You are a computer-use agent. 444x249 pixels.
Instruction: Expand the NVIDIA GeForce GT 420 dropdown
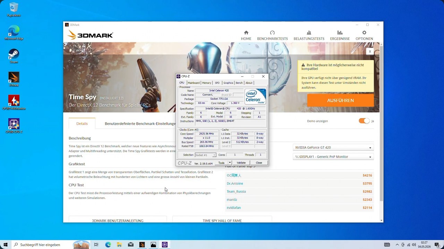333,148
